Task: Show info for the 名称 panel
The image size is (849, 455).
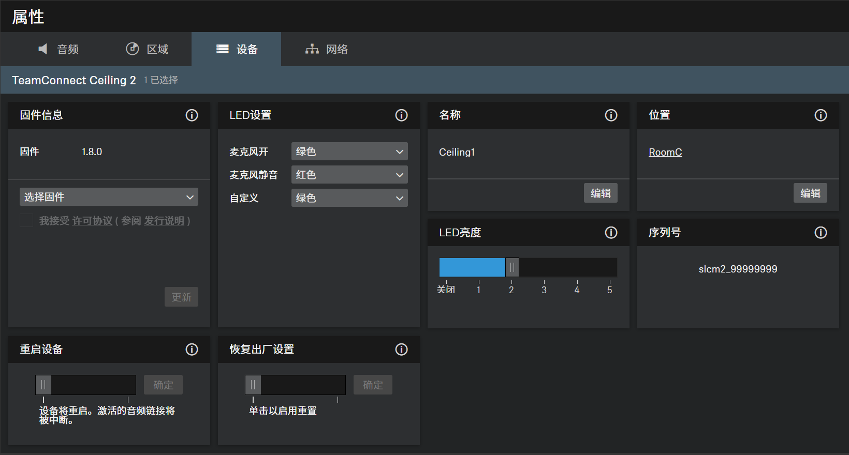Action: point(611,115)
